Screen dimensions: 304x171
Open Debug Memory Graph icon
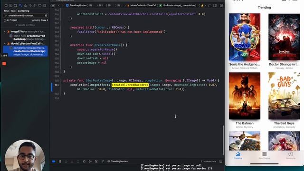[x=90, y=161]
